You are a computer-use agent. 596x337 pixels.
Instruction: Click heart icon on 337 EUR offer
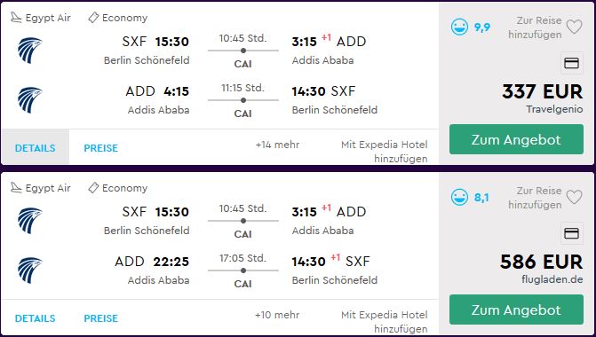[574, 27]
